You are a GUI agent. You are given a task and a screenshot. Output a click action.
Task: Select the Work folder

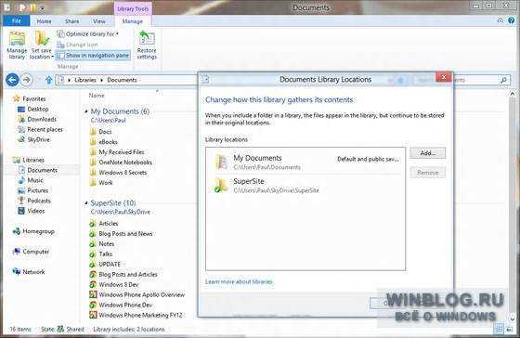[x=101, y=183]
